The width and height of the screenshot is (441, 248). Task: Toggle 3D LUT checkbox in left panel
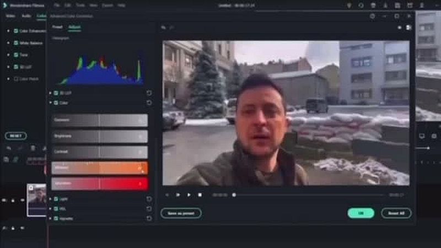coord(16,67)
